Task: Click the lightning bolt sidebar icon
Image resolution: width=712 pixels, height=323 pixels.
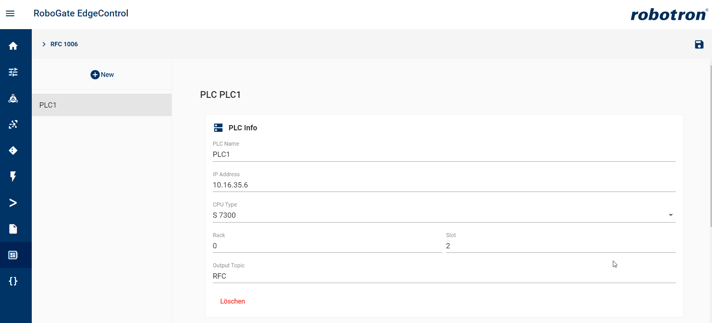Action: coord(13,176)
